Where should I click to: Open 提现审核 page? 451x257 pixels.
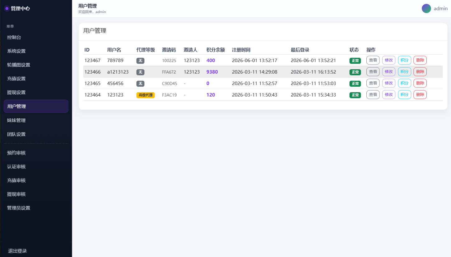click(36, 194)
